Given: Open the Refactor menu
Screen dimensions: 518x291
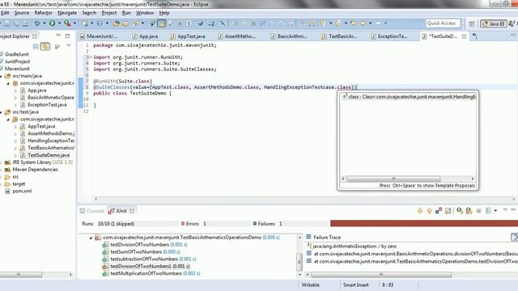Looking at the screenshot, I should [x=43, y=13].
